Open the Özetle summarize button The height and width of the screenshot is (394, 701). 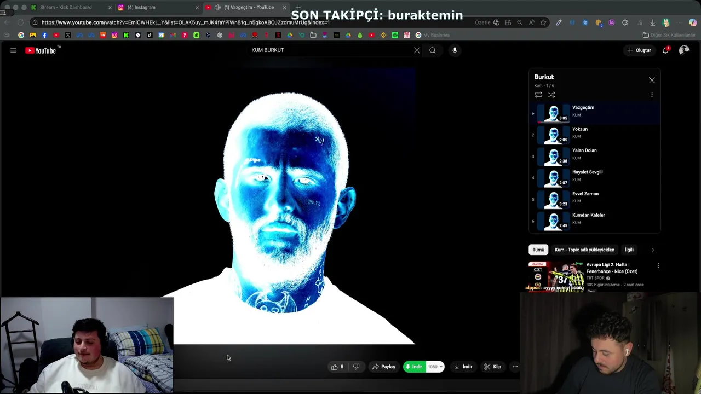tap(487, 22)
